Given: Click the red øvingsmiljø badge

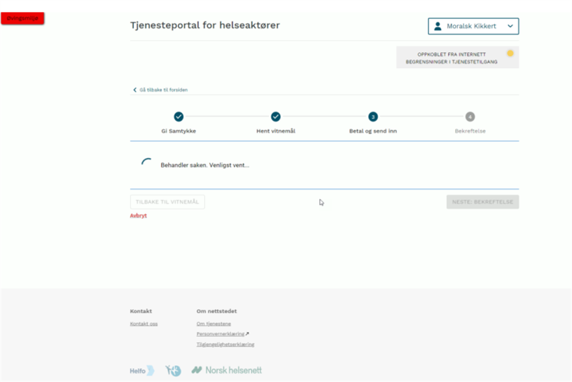Looking at the screenshot, I should coord(23,18).
